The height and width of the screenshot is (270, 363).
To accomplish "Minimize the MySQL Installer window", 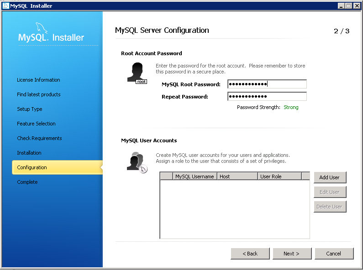I will [341, 6].
